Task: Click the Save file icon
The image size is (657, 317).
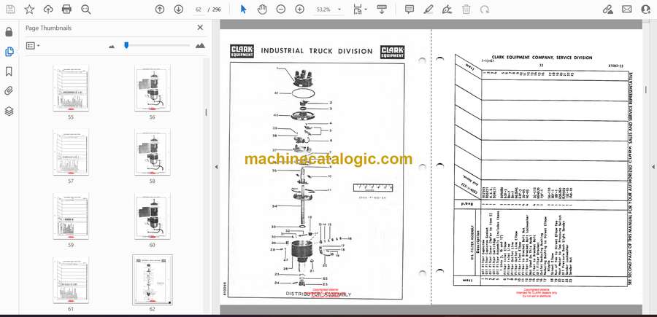Action: pos(10,9)
